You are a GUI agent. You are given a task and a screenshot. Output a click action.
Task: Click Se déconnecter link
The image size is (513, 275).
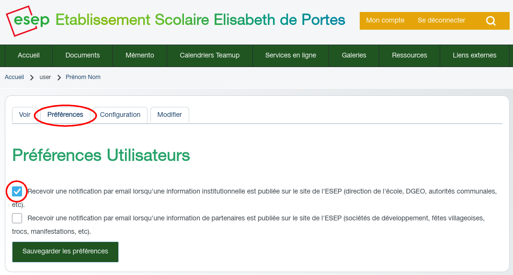(x=441, y=20)
